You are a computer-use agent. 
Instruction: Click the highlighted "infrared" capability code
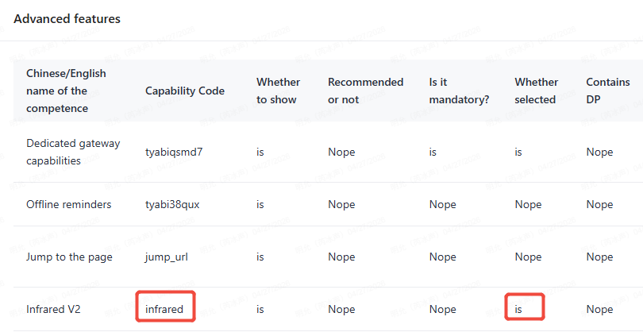coord(164,309)
